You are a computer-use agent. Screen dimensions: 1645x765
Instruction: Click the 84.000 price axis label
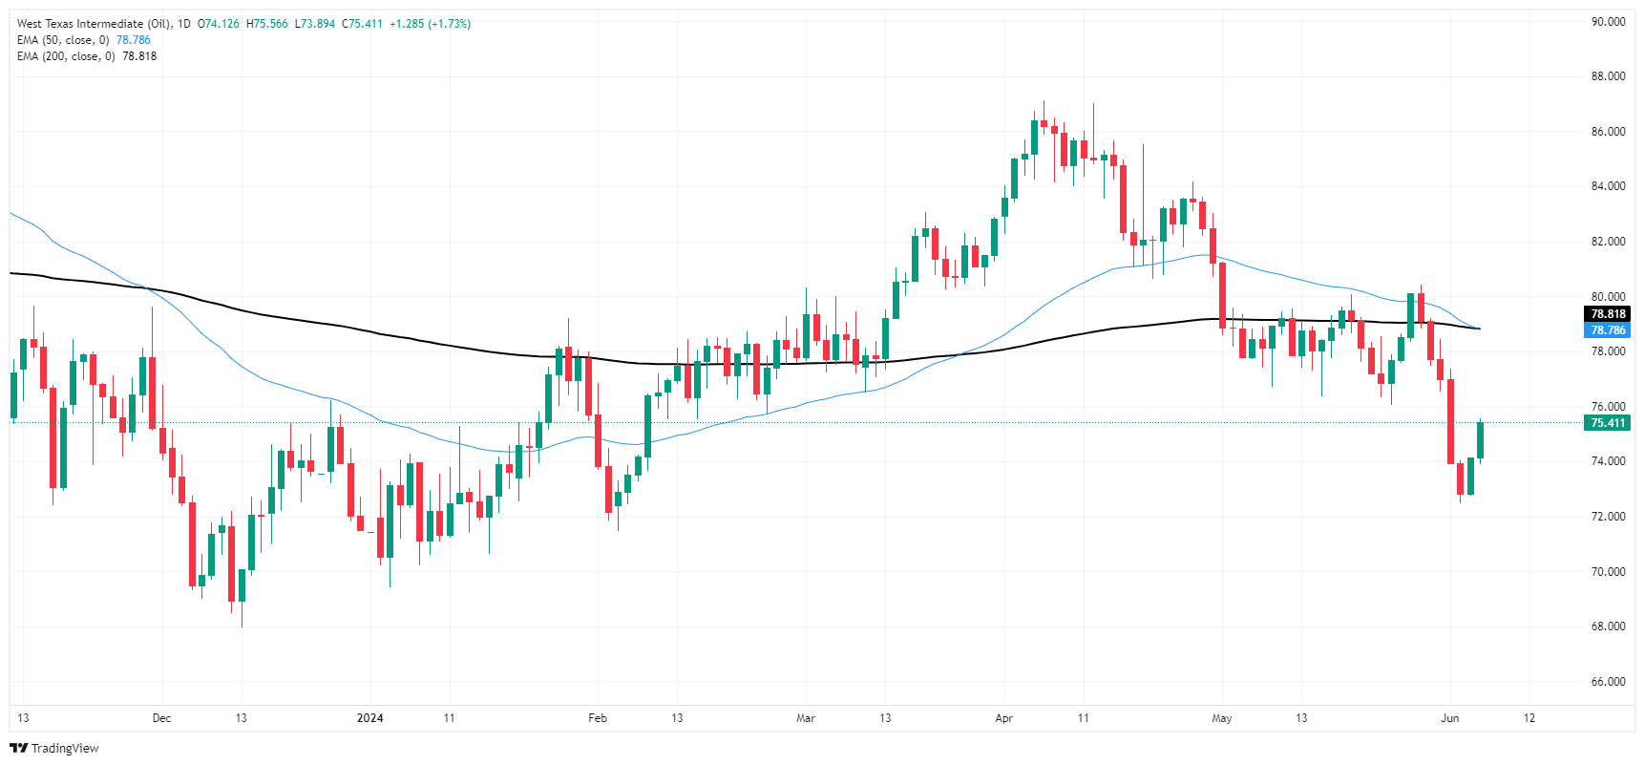point(1608,186)
